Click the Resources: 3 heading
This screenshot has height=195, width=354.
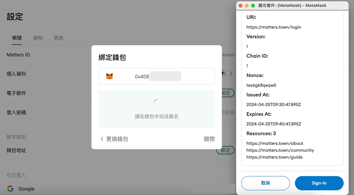pyautogui.click(x=261, y=134)
